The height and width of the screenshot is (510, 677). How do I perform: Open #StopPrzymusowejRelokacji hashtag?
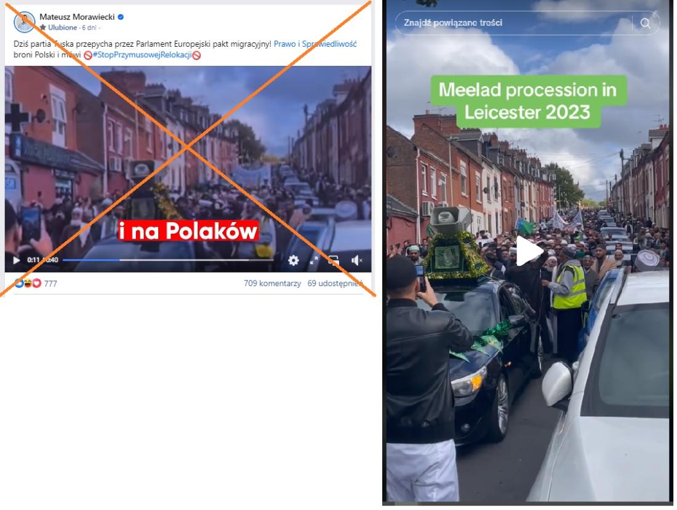tap(142, 55)
